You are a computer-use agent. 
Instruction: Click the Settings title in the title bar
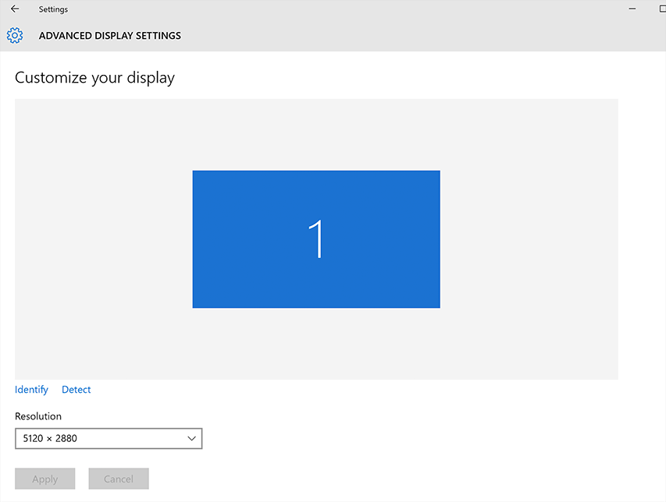pos(53,9)
